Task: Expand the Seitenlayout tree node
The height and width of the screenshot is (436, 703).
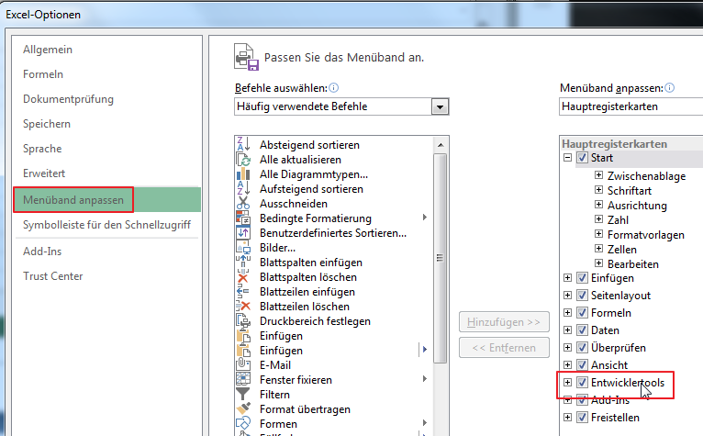Action: pos(567,296)
